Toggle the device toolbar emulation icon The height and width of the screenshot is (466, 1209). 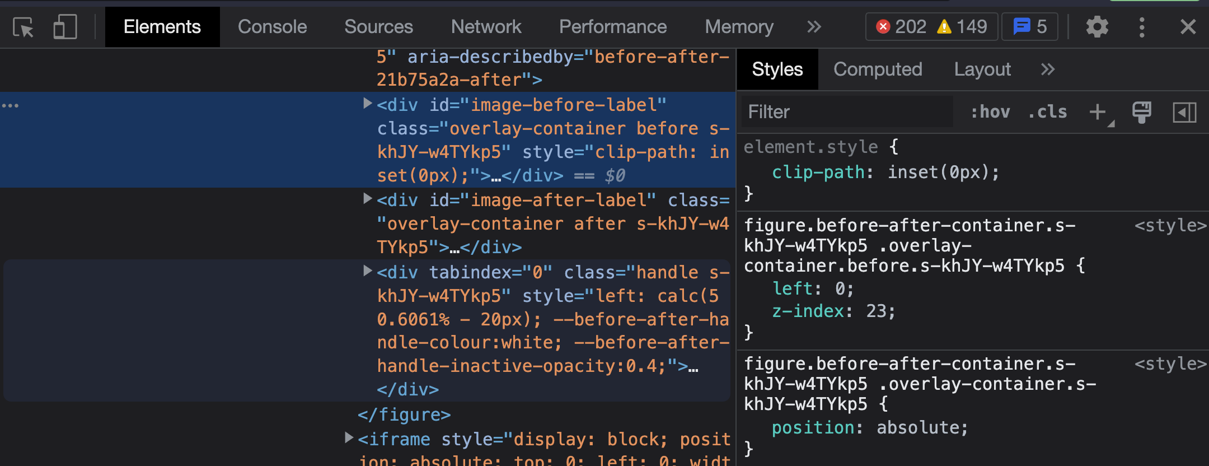point(65,27)
